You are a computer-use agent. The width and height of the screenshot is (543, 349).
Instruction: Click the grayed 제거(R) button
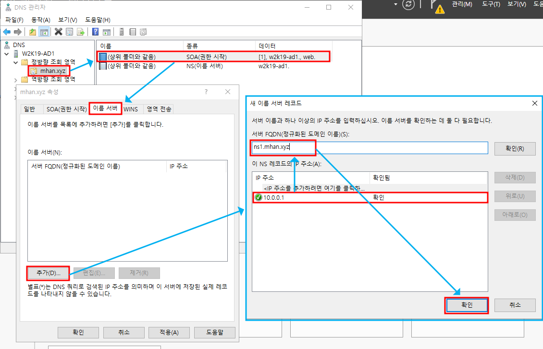pyautogui.click(x=139, y=273)
